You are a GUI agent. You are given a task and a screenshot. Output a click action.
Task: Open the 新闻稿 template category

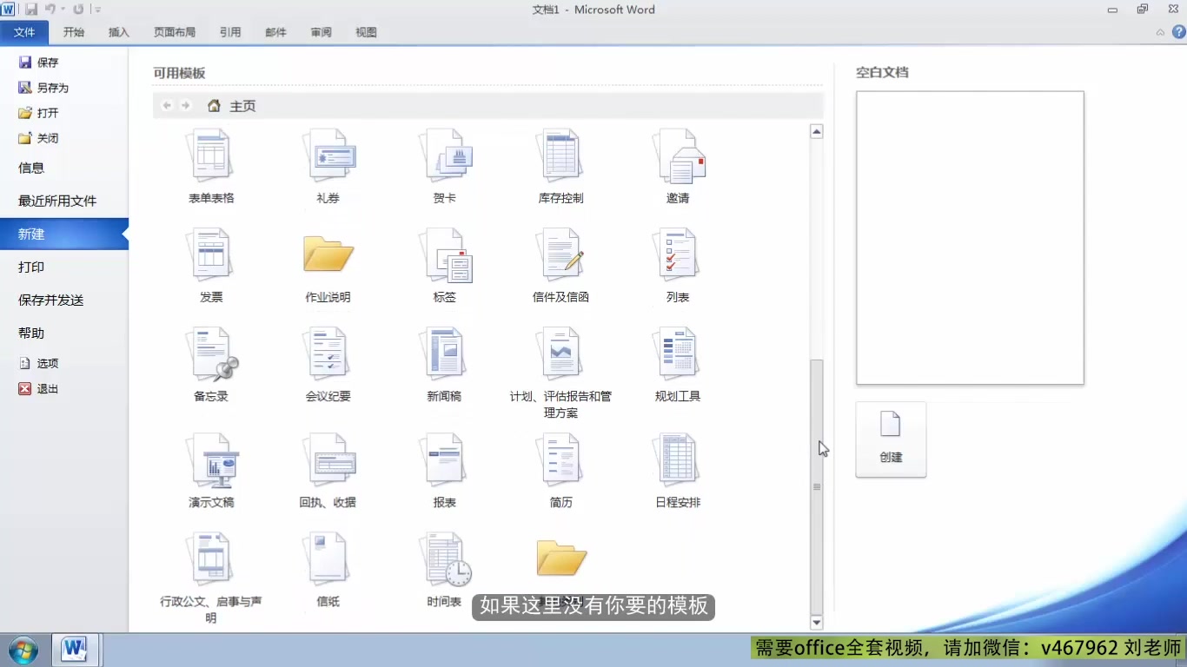point(444,365)
